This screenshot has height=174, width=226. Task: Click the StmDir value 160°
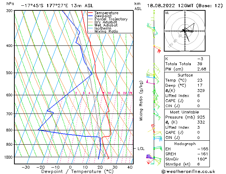coord(202,159)
